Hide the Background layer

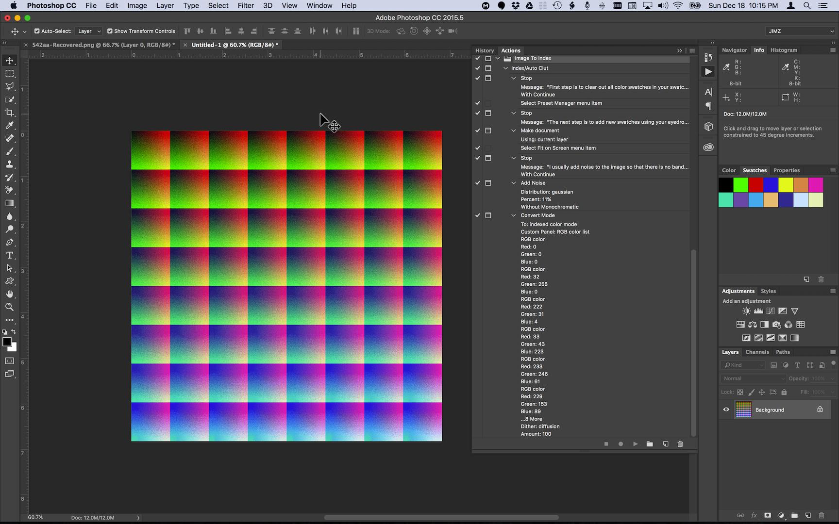[726, 409]
